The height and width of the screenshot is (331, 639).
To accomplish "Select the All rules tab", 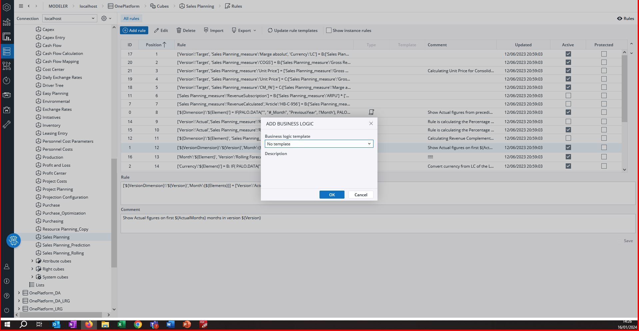I will (131, 19).
